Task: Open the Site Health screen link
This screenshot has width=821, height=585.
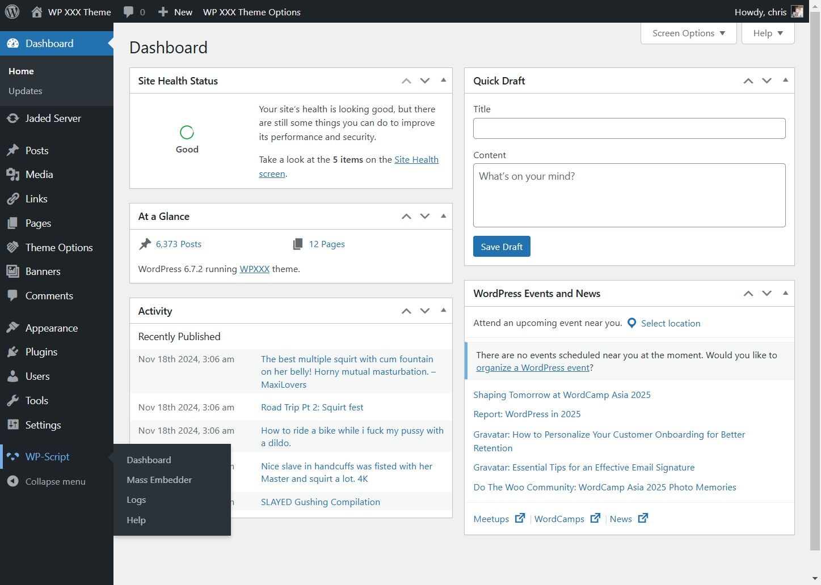Action: tap(416, 160)
